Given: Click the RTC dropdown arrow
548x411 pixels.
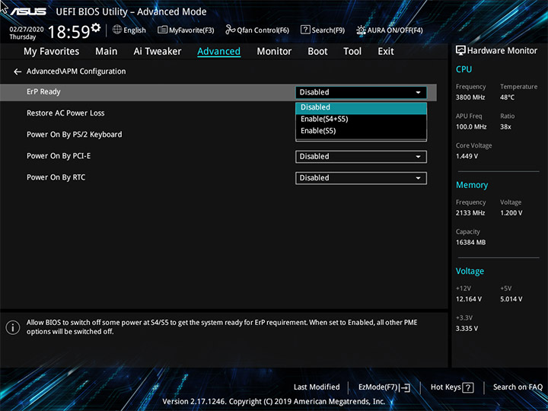Looking at the screenshot, I should (418, 178).
